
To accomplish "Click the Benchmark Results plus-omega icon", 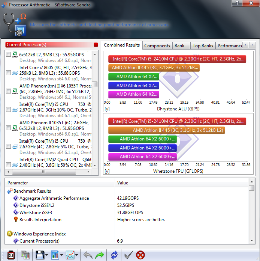I will pyautogui.click(x=10, y=191).
